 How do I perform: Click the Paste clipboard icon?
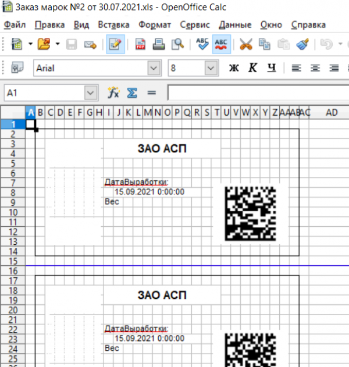tap(283, 44)
